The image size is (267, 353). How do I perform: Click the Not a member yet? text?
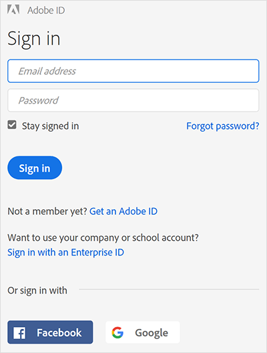point(47,211)
